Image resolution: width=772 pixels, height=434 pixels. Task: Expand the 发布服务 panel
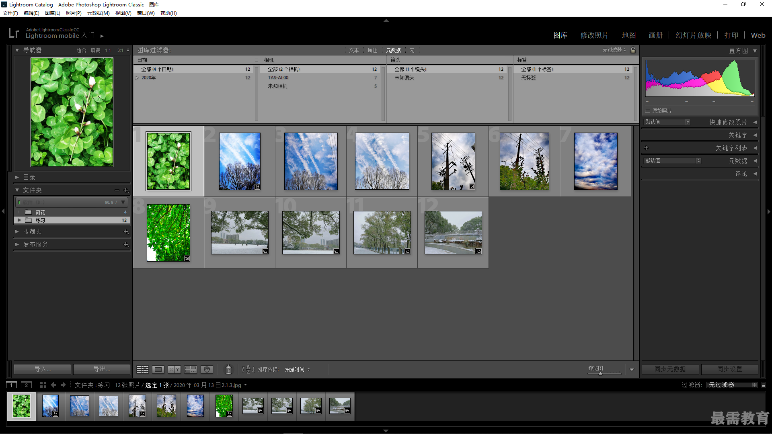(x=17, y=244)
